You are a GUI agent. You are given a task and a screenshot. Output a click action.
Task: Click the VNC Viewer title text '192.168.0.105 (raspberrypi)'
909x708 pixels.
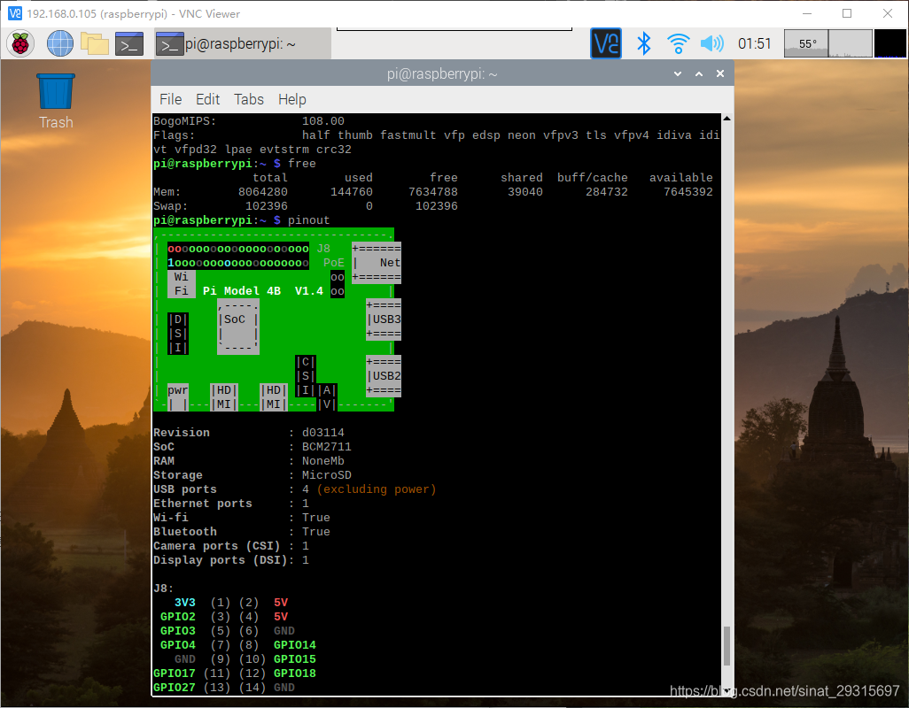tap(97, 13)
